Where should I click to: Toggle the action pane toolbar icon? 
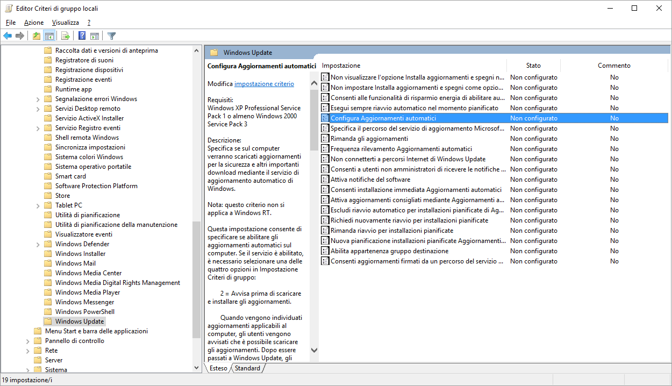[95, 36]
